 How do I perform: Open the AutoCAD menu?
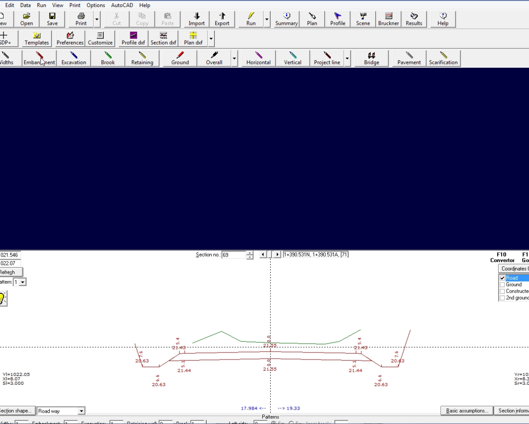coord(122,5)
